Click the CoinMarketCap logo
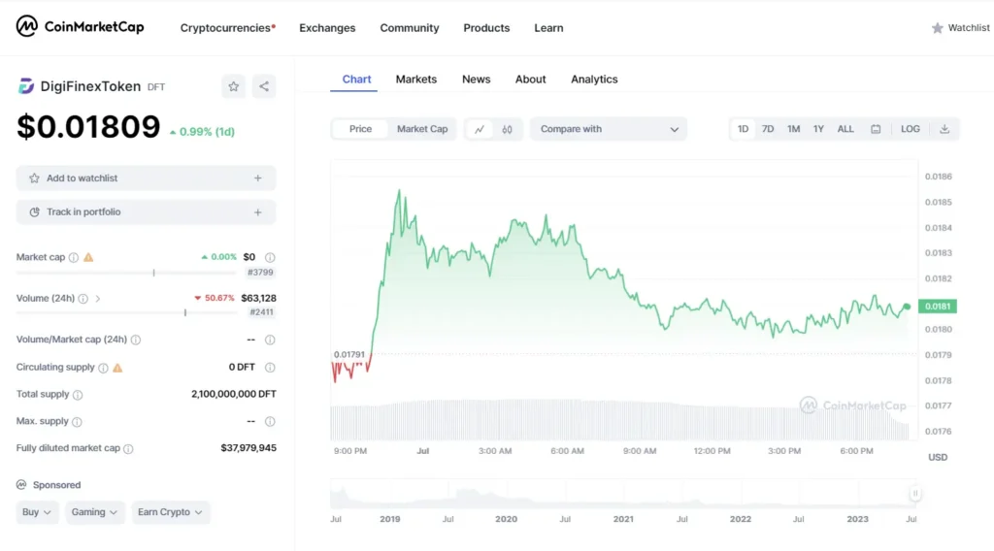This screenshot has height=551, width=994. coord(80,26)
